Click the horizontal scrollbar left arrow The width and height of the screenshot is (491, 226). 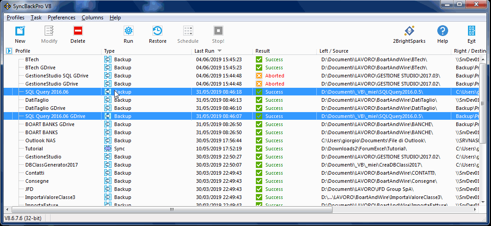pyautogui.click(x=7, y=209)
